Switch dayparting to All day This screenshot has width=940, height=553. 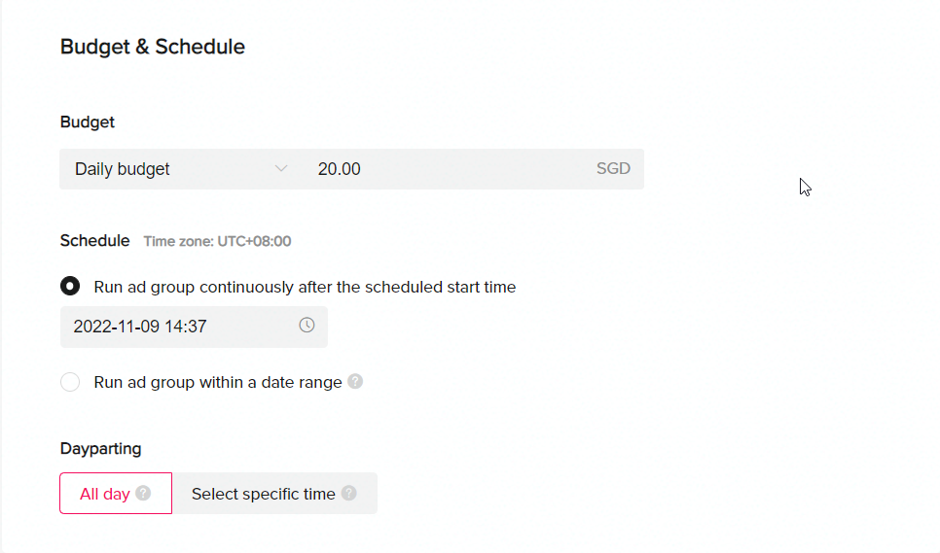(116, 493)
